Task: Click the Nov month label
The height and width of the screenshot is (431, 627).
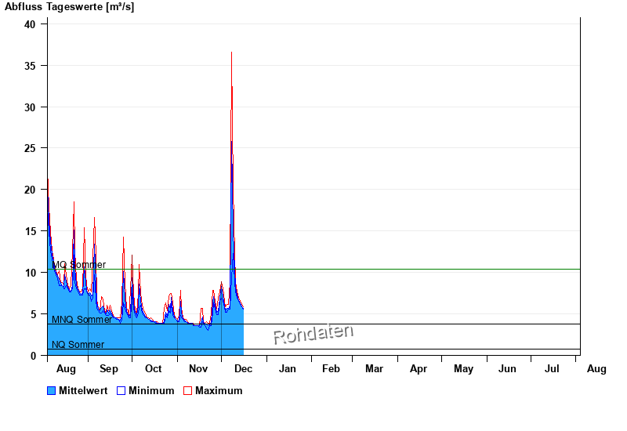Action: coord(198,368)
